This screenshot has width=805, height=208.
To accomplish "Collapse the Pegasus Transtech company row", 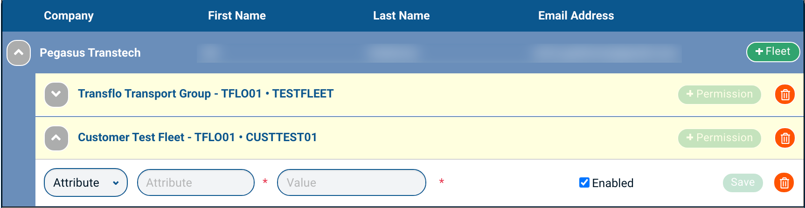I will tap(19, 53).
